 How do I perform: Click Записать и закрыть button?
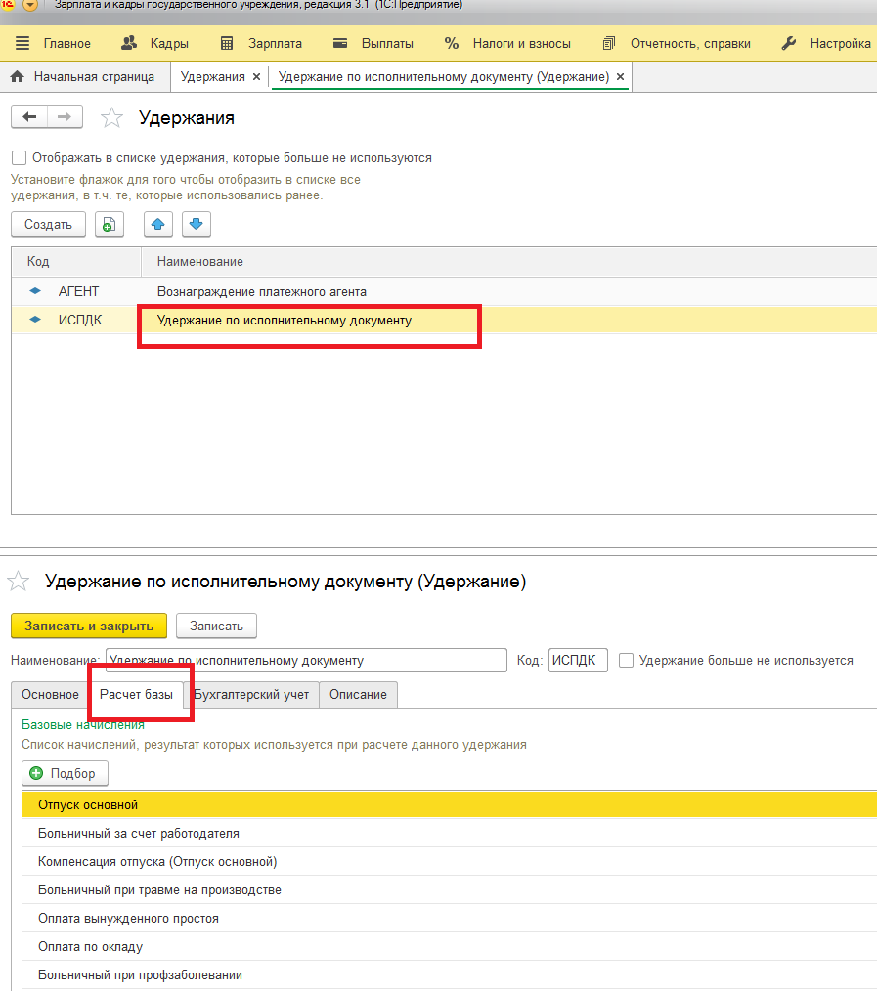pos(89,626)
